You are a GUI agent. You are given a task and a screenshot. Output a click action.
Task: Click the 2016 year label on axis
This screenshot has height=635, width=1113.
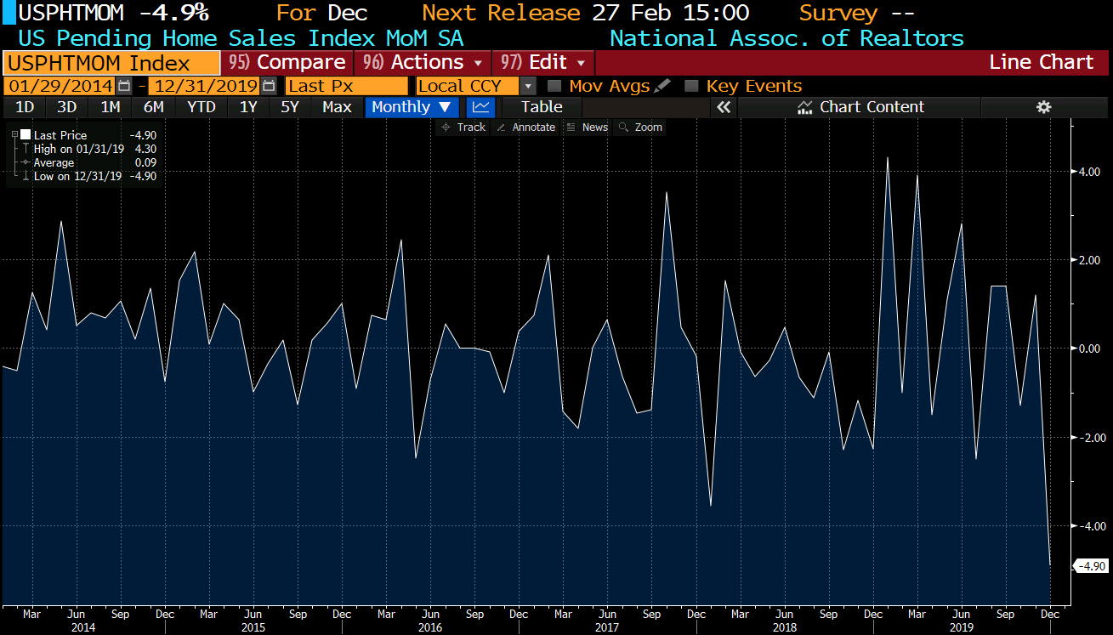[431, 626]
